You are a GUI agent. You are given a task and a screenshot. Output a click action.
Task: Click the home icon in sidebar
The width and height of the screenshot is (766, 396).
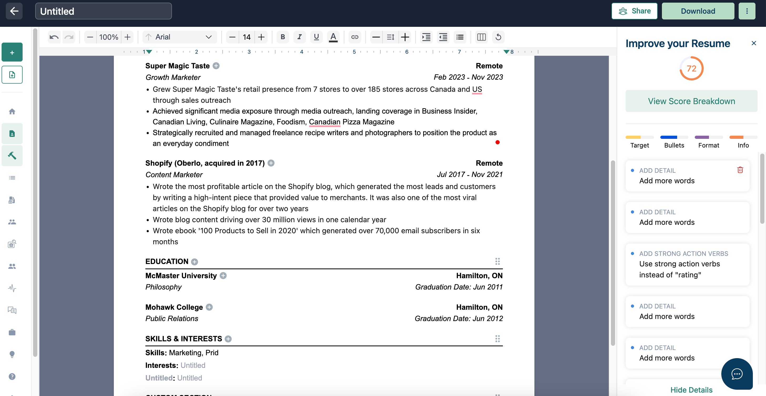point(12,111)
